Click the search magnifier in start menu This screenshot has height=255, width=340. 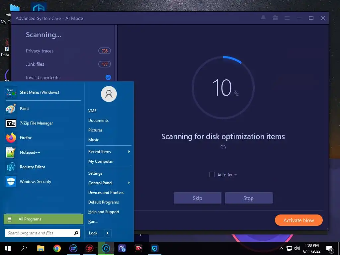[76, 233]
